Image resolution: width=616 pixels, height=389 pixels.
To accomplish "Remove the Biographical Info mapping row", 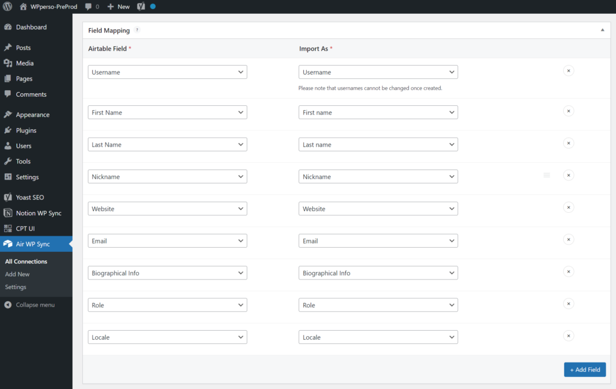I will (568, 272).
